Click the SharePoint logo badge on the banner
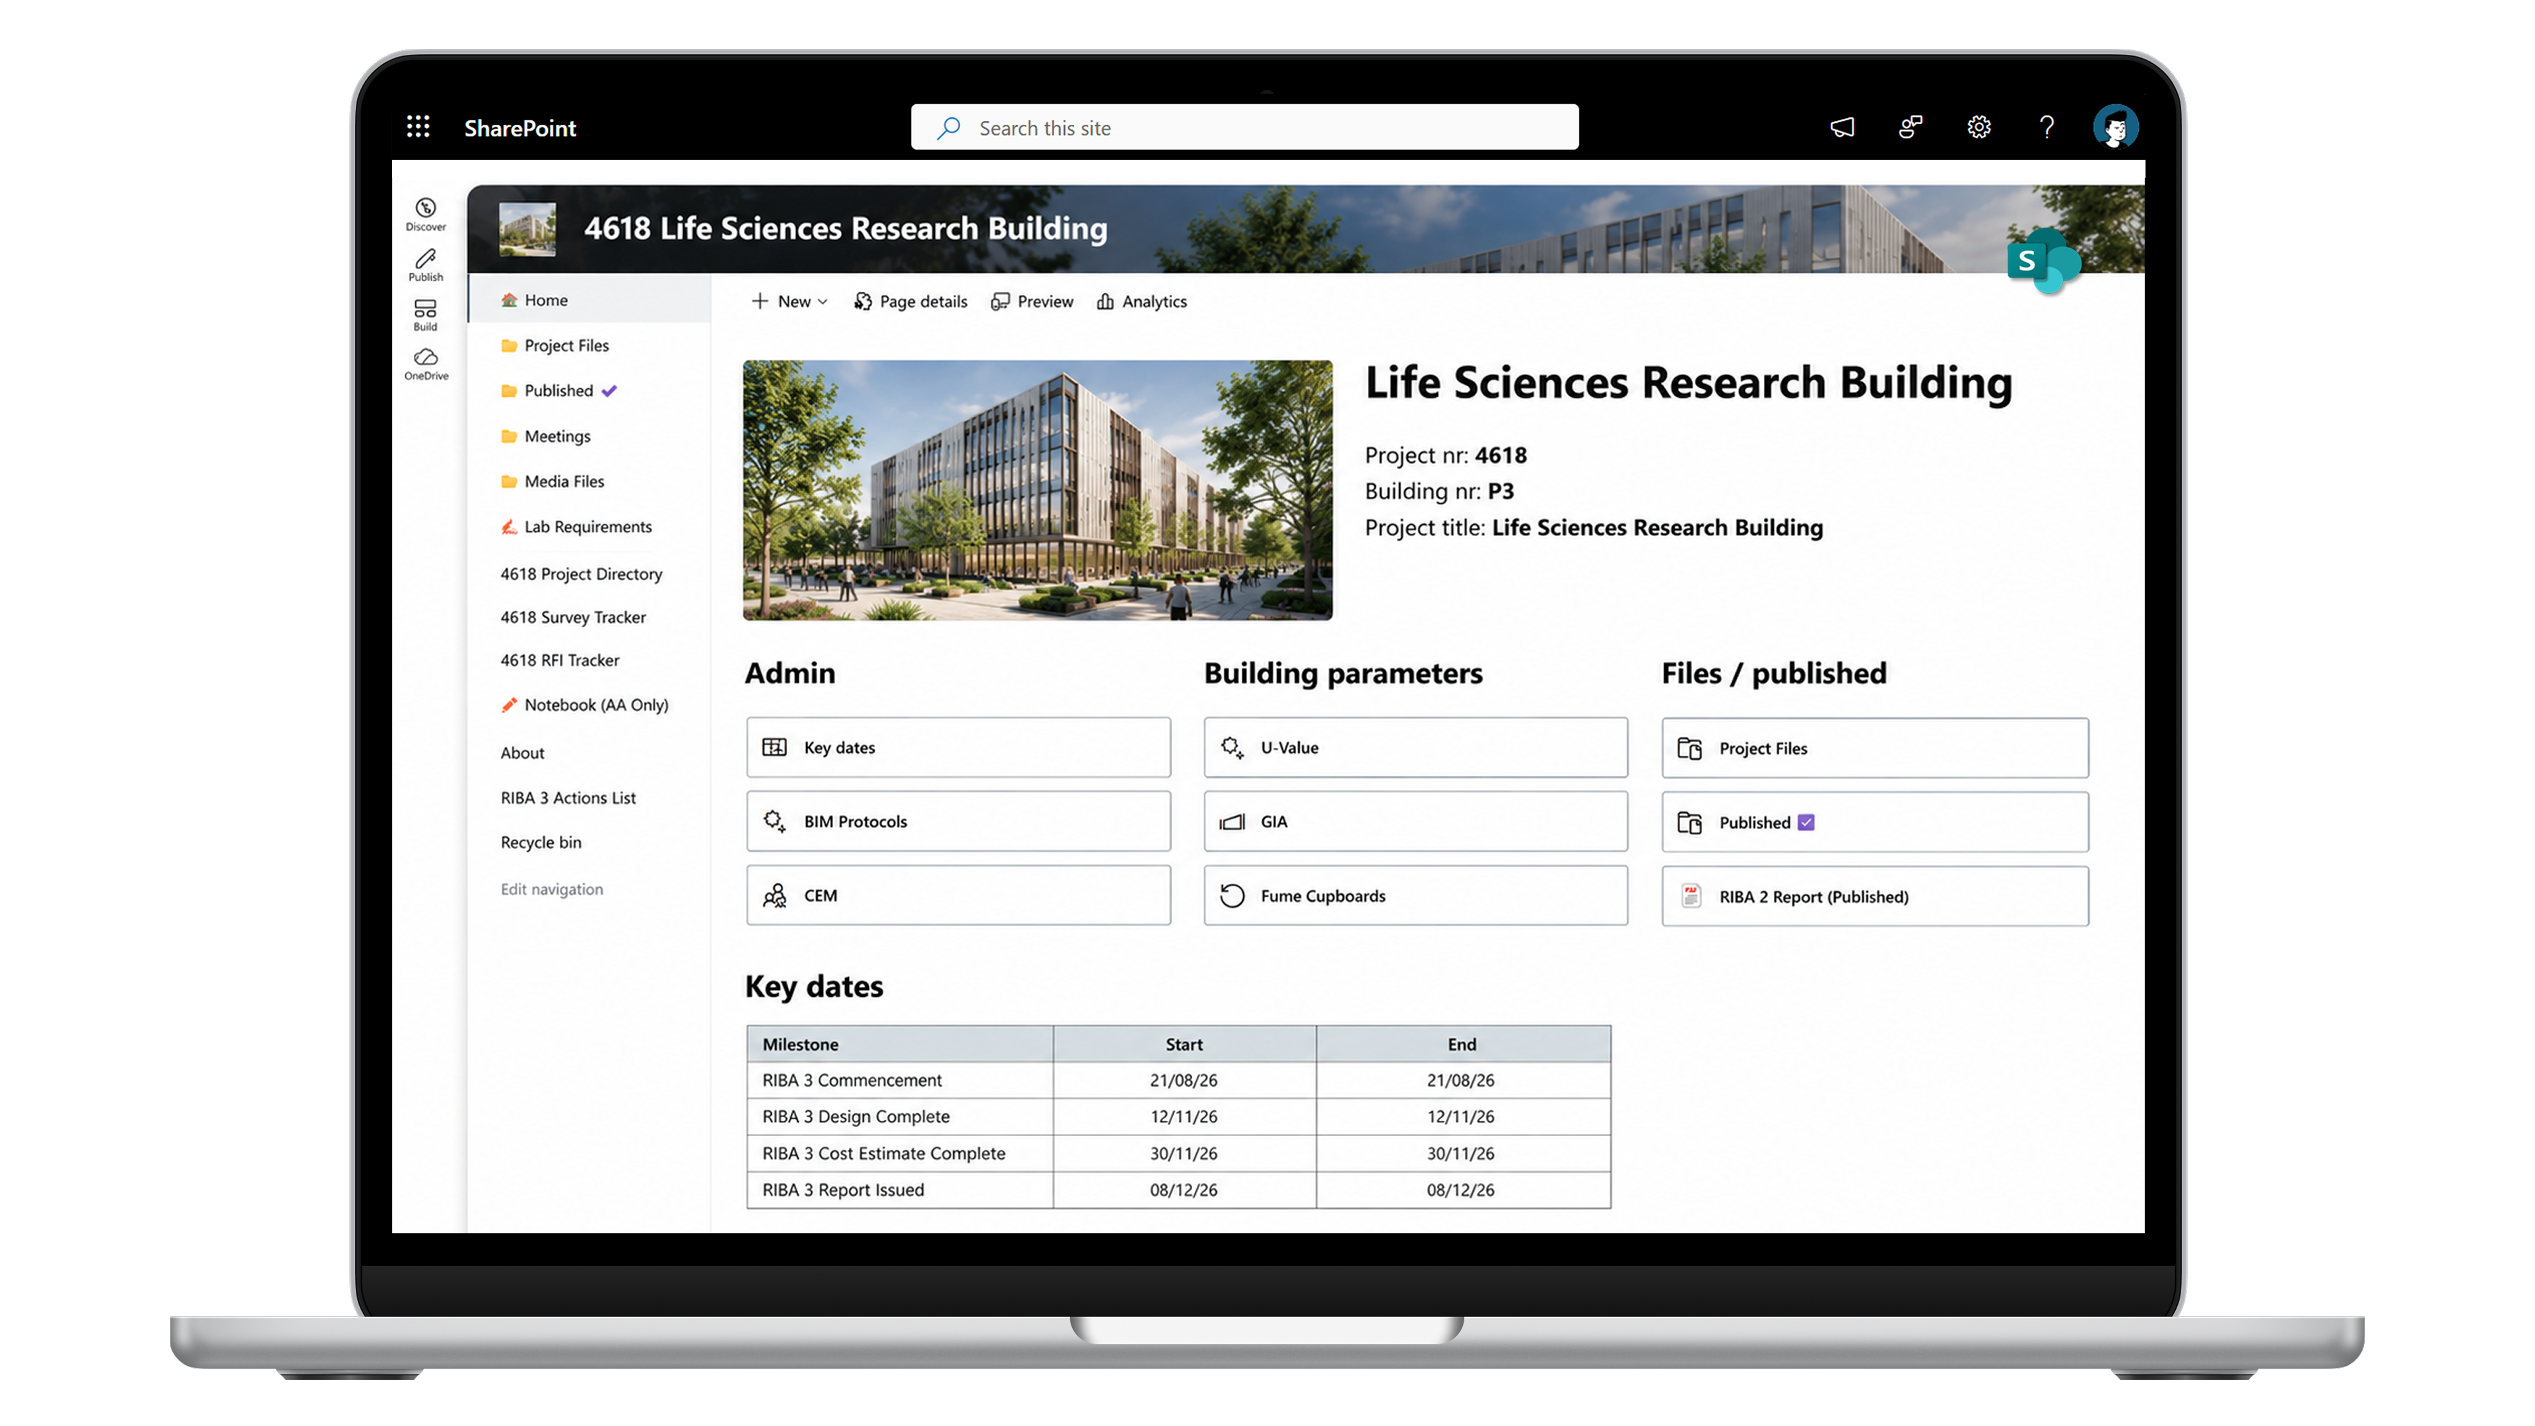 click(2043, 261)
